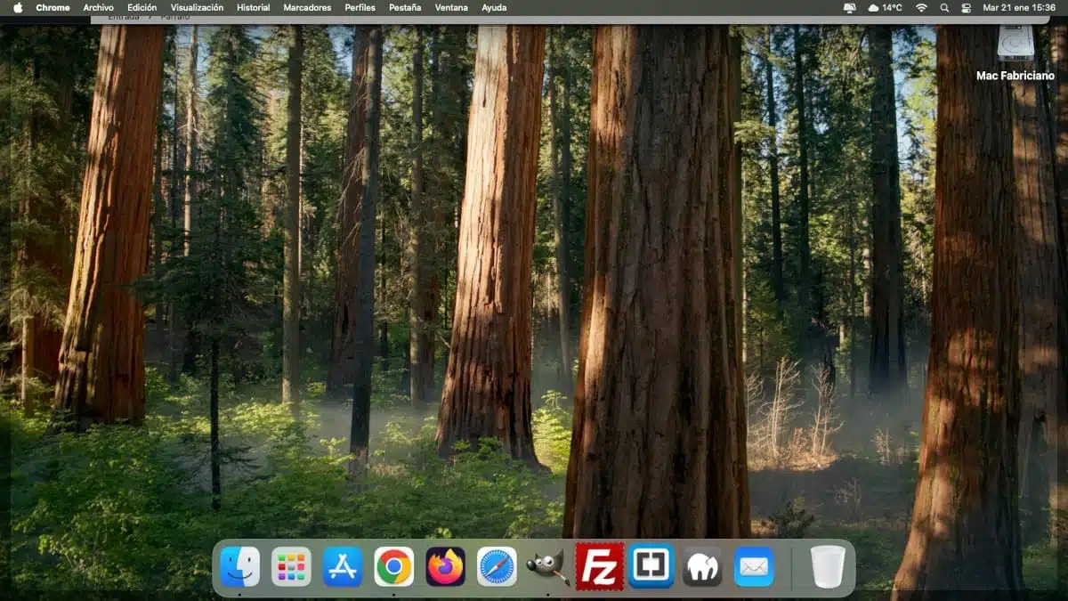Open the Wi-Fi status menu
This screenshot has width=1068, height=601.
921,7
